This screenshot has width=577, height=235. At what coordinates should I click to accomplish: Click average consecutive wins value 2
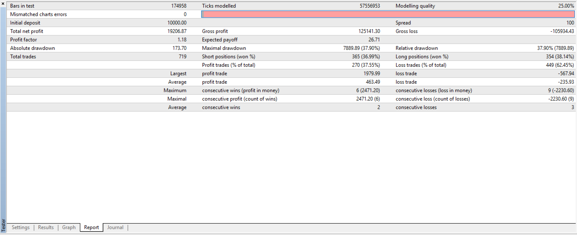click(x=379, y=107)
